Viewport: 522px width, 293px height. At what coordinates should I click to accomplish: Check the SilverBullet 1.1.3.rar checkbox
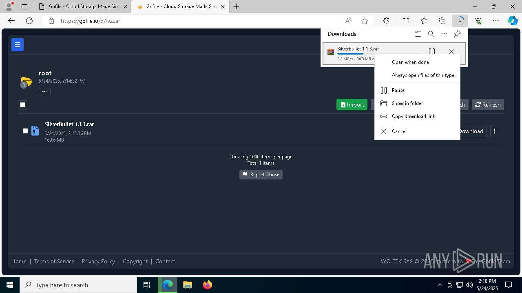point(25,131)
